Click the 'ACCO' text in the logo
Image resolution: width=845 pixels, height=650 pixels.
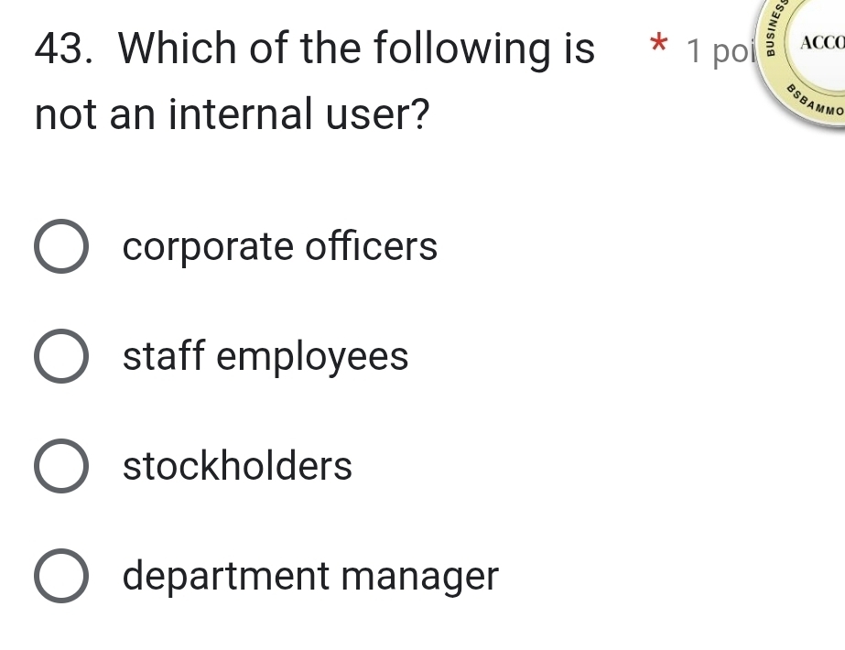821,44
